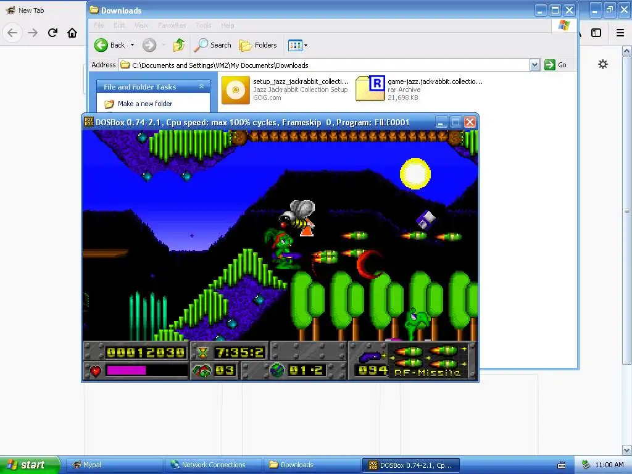This screenshot has width=632, height=474.
Task: Select the game-jazz.jackrabbit rar archive icon
Action: pyautogui.click(x=370, y=88)
